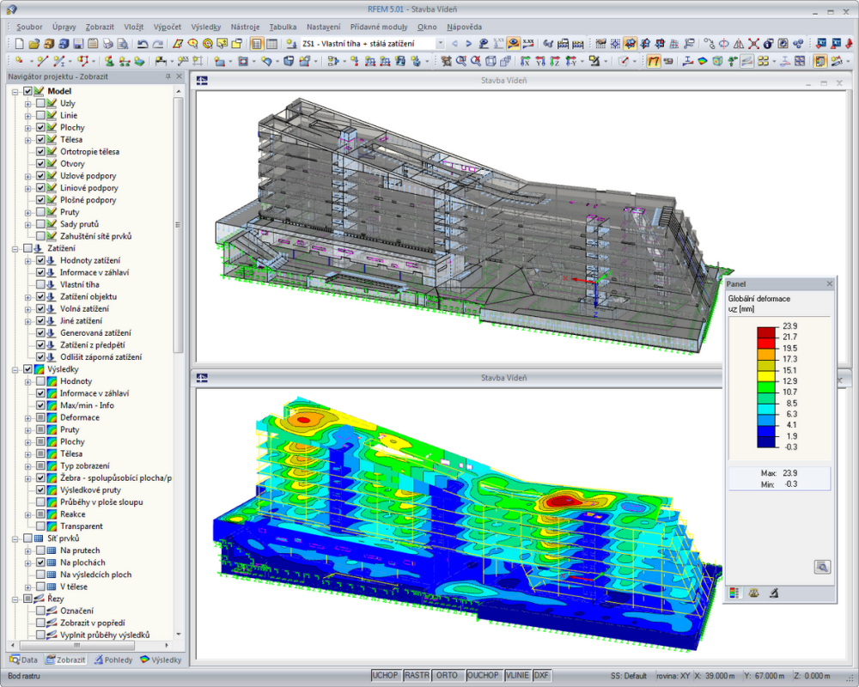Select the color scale icon at Panel bottom
Viewport: 859px width, 687px height.
point(735,593)
